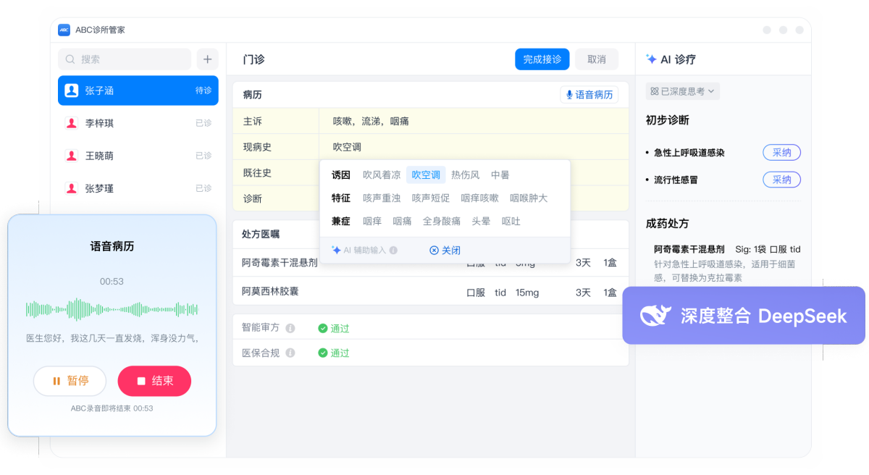Click the info icon beside AI 辅助输入
The height and width of the screenshot is (475, 869).
393,251
